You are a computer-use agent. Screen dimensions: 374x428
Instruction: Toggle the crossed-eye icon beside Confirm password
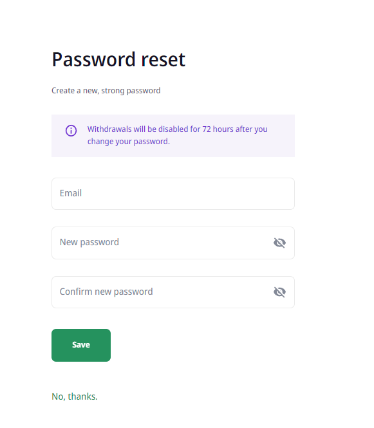coord(279,292)
